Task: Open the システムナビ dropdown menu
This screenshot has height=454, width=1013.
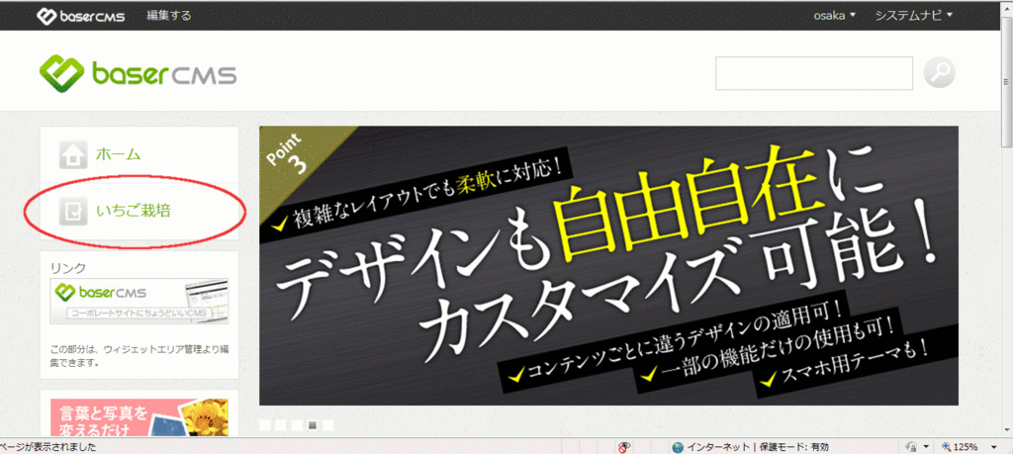Action: click(913, 16)
